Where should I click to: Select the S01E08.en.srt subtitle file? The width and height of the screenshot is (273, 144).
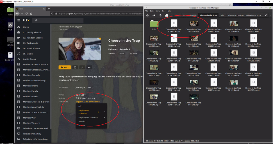pos(214,55)
